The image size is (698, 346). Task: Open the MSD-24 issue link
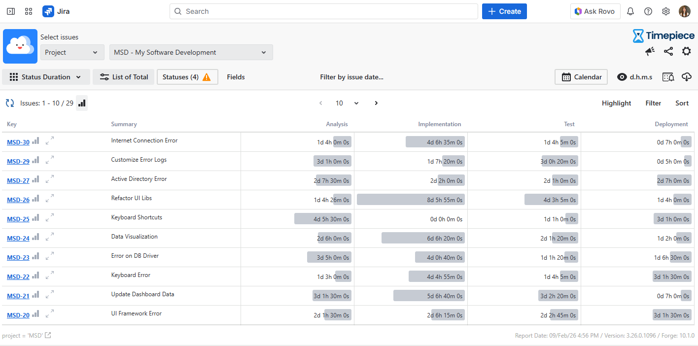(18, 239)
